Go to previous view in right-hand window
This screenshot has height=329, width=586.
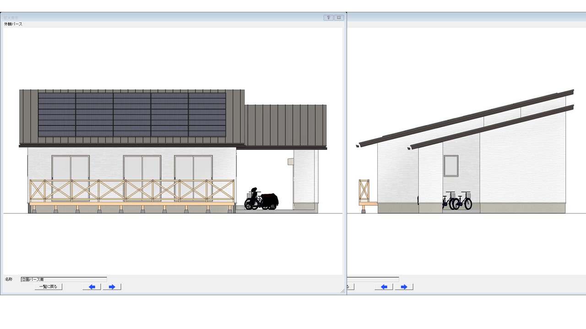coord(384,287)
